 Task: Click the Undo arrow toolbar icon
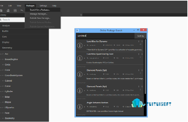coord(22,11)
